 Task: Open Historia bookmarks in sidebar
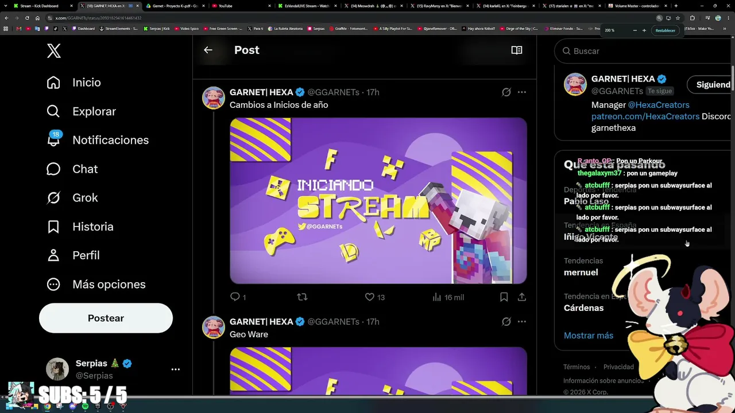[x=80, y=227]
